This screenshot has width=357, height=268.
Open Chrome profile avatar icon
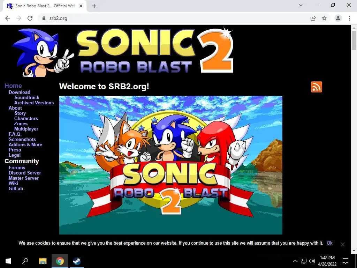click(x=338, y=18)
